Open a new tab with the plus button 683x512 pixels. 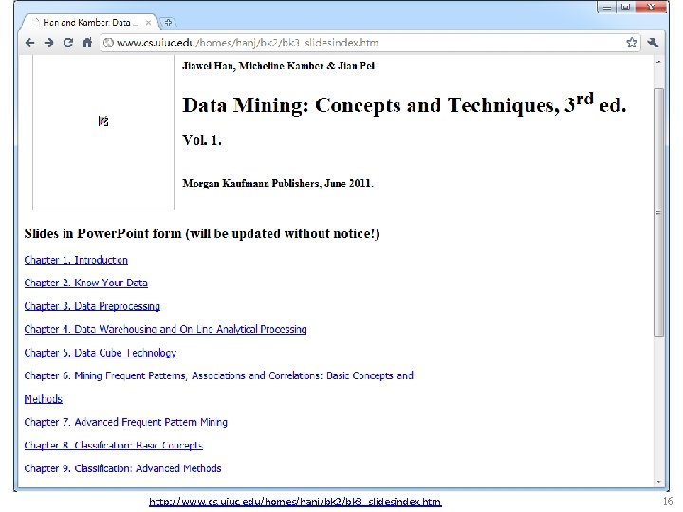[x=168, y=22]
